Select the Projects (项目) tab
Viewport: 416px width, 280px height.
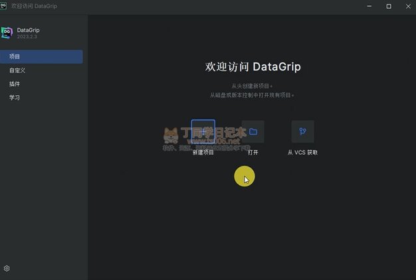point(41,56)
